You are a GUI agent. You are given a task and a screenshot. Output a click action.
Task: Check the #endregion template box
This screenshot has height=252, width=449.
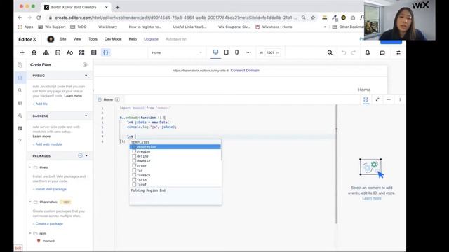tap(134, 146)
